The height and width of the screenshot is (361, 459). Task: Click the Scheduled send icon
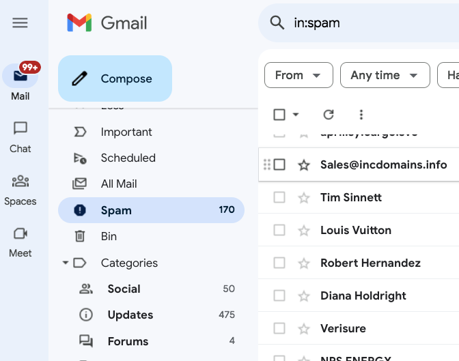tap(80, 158)
